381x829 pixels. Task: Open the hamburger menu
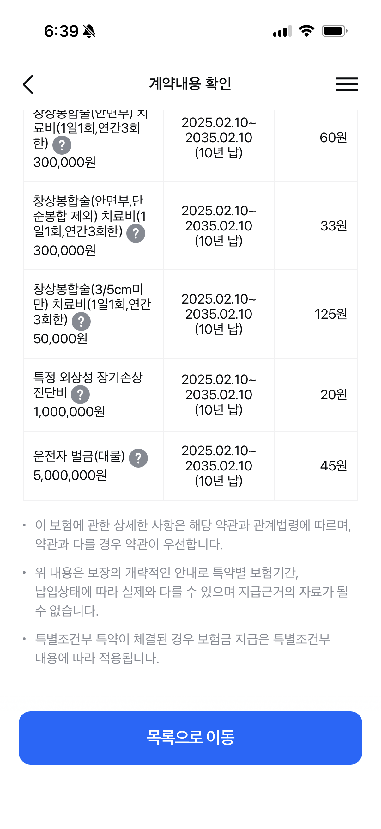coord(347,84)
